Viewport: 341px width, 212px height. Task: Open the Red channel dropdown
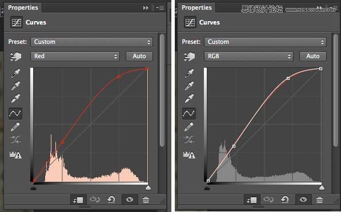tap(75, 56)
